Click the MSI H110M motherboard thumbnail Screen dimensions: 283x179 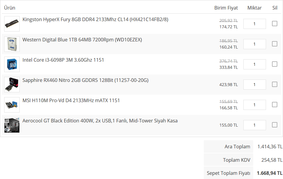(12, 105)
